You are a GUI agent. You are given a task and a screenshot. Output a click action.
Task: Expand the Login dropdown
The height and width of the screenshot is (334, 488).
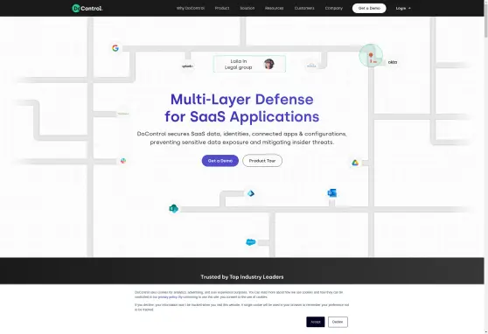click(x=403, y=9)
